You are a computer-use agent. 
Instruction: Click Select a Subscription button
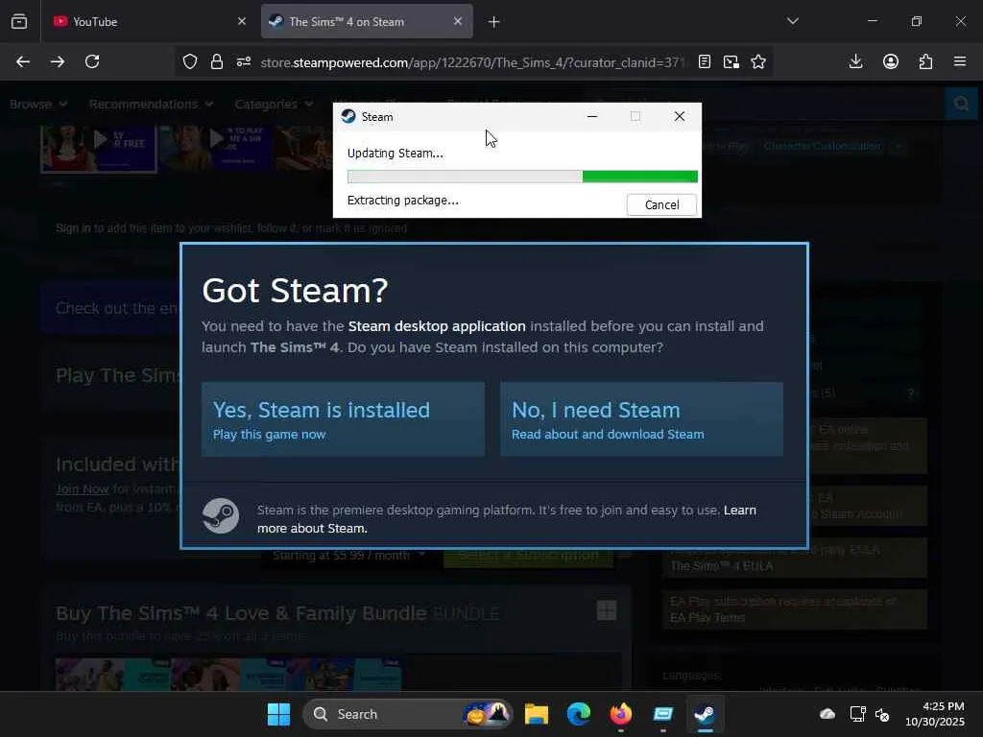coord(528,556)
